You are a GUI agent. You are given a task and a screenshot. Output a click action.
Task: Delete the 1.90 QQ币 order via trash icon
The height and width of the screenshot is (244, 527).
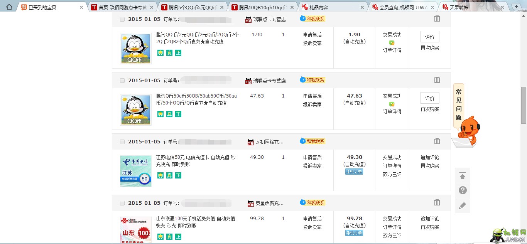pos(437,19)
